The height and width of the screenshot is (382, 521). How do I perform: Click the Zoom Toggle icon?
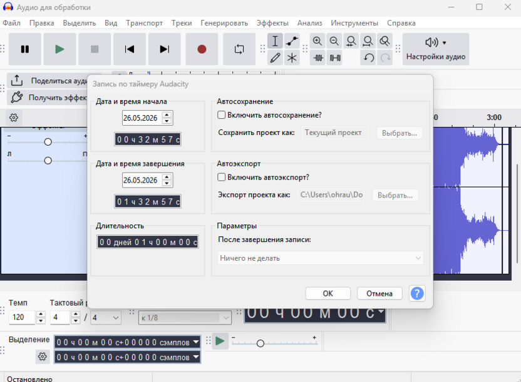[384, 41]
